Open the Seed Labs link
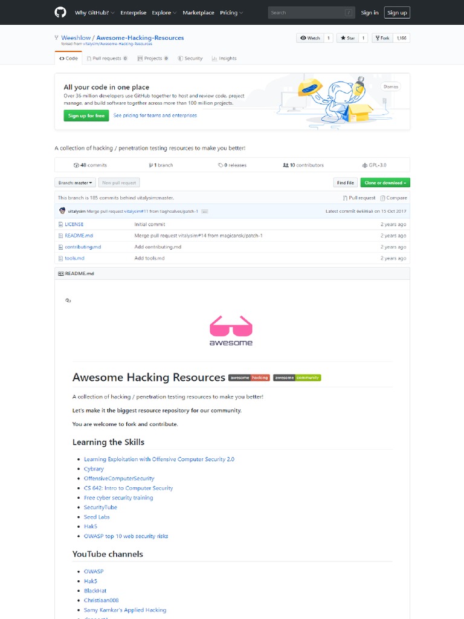 (97, 517)
